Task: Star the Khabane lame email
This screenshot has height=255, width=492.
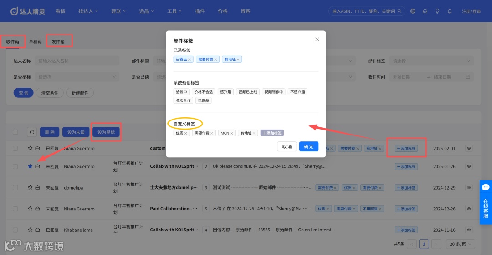Action: click(30, 230)
